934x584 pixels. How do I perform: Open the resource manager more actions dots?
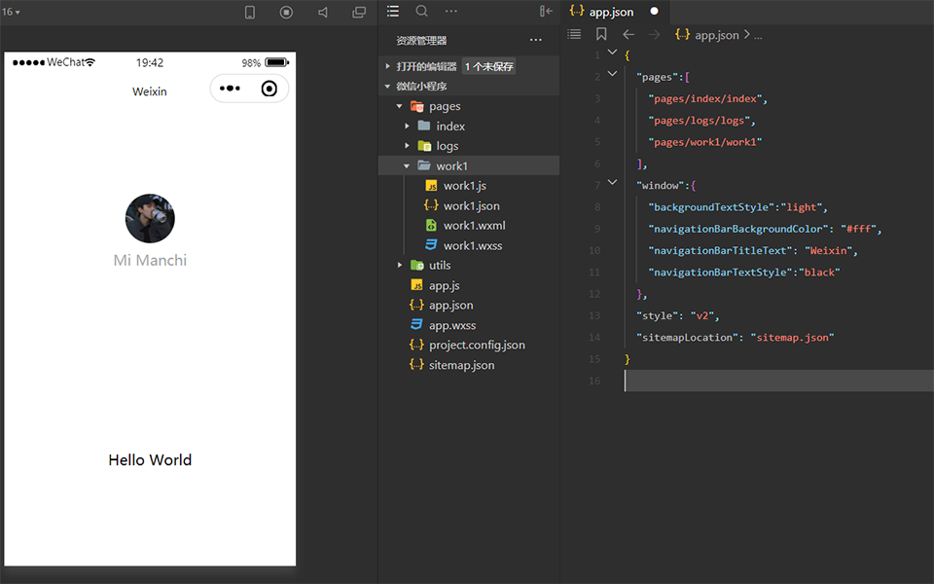(x=535, y=40)
